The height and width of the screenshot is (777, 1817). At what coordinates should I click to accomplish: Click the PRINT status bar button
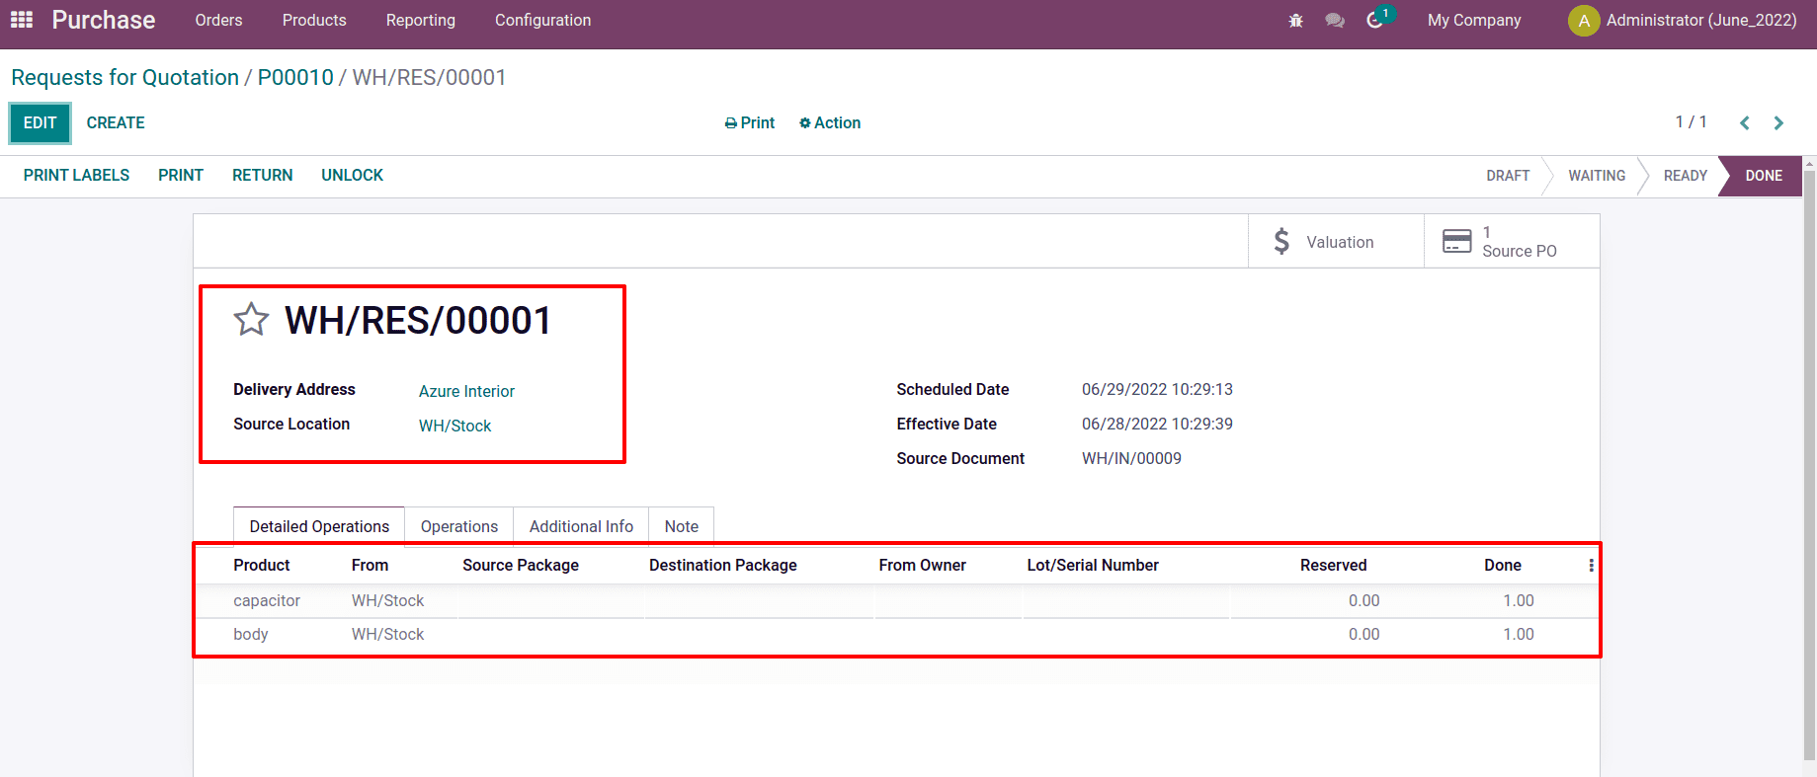[x=181, y=175]
